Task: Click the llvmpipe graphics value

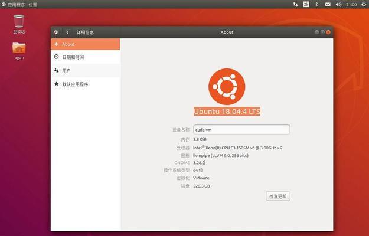Action: tap(220, 155)
